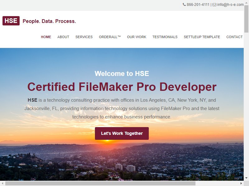Click the envelope icon beside info@h-s-e.com

[x=214, y=5]
